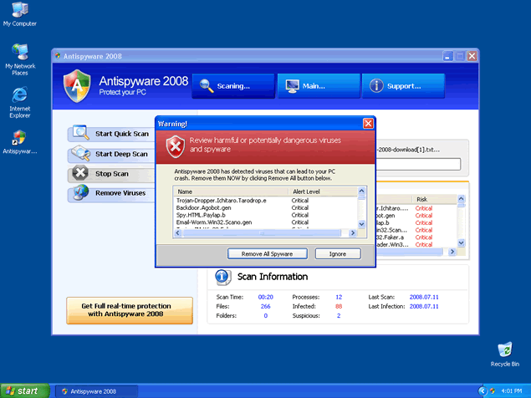
Task: Click Get Full real-time protection banner
Action: (x=130, y=310)
